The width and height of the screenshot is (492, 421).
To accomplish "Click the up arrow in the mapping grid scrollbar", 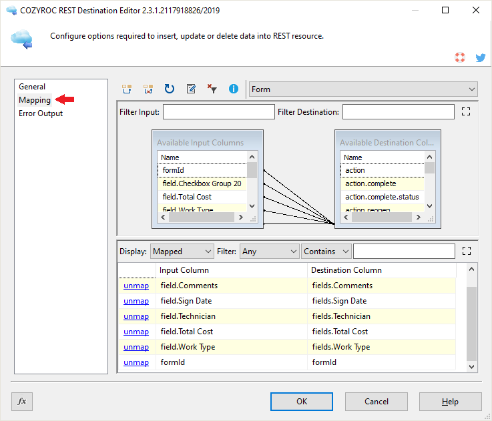I will 471,269.
